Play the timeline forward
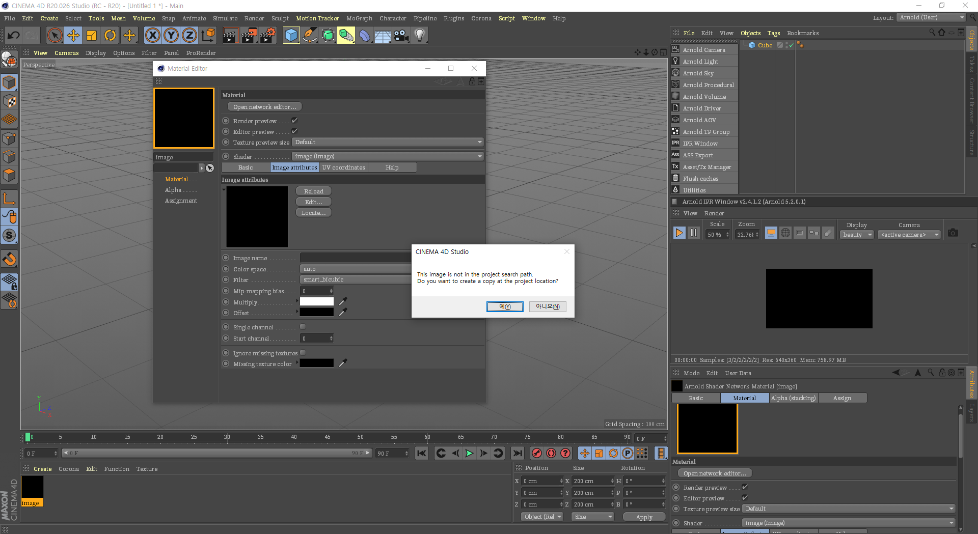This screenshot has width=978, height=534. (x=469, y=453)
